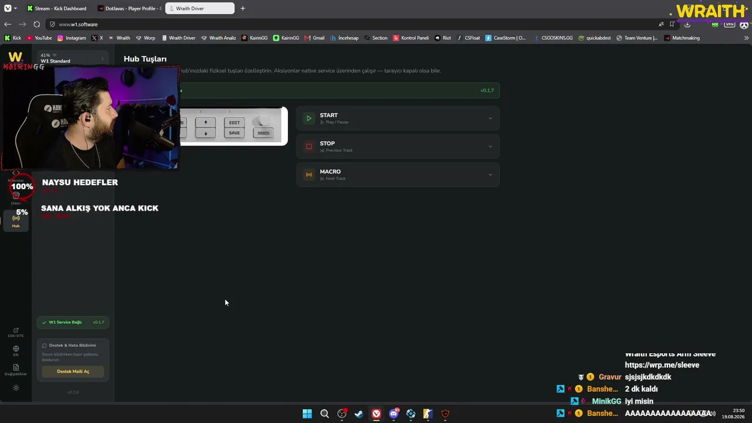Open the Windows Start menu

[x=307, y=414]
